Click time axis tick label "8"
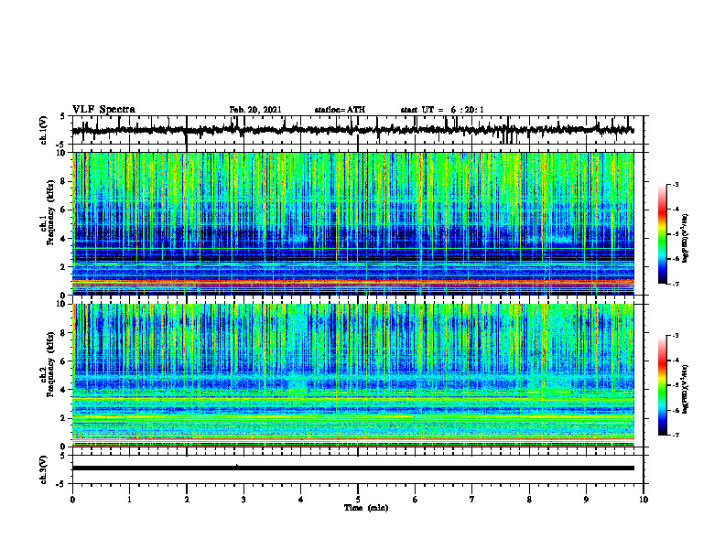This screenshot has height=560, width=725. [529, 500]
